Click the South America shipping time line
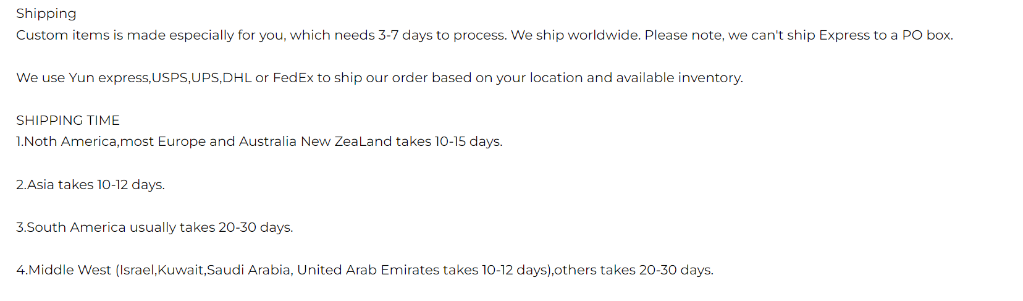Image resolution: width=1023 pixels, height=301 pixels. [154, 227]
